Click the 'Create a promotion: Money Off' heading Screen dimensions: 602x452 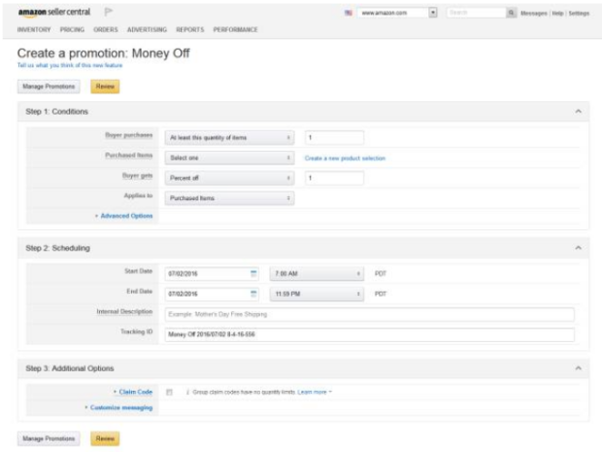(x=103, y=53)
